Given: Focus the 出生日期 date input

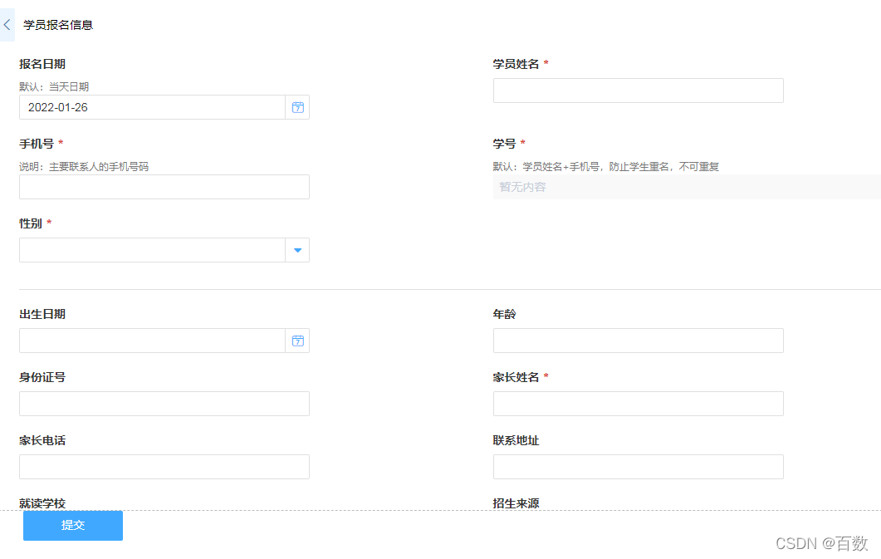Looking at the screenshot, I should click(x=152, y=341).
